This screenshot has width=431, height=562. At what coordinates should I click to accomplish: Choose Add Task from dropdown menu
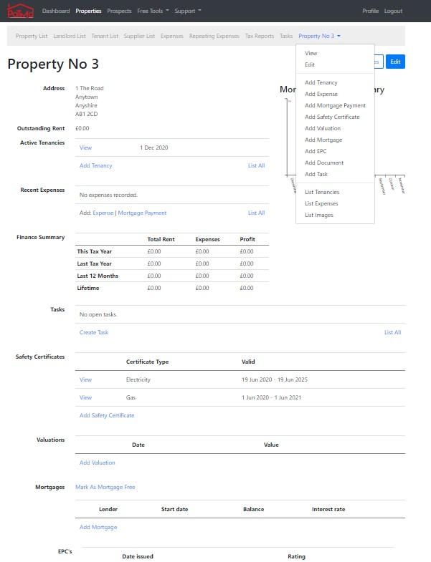[x=316, y=174]
